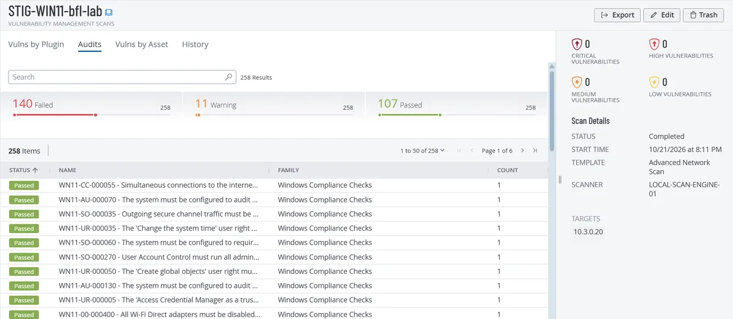The height and width of the screenshot is (319, 733).
Task: Open WN11-SO-000270 User Account Control row
Action: (x=274, y=257)
